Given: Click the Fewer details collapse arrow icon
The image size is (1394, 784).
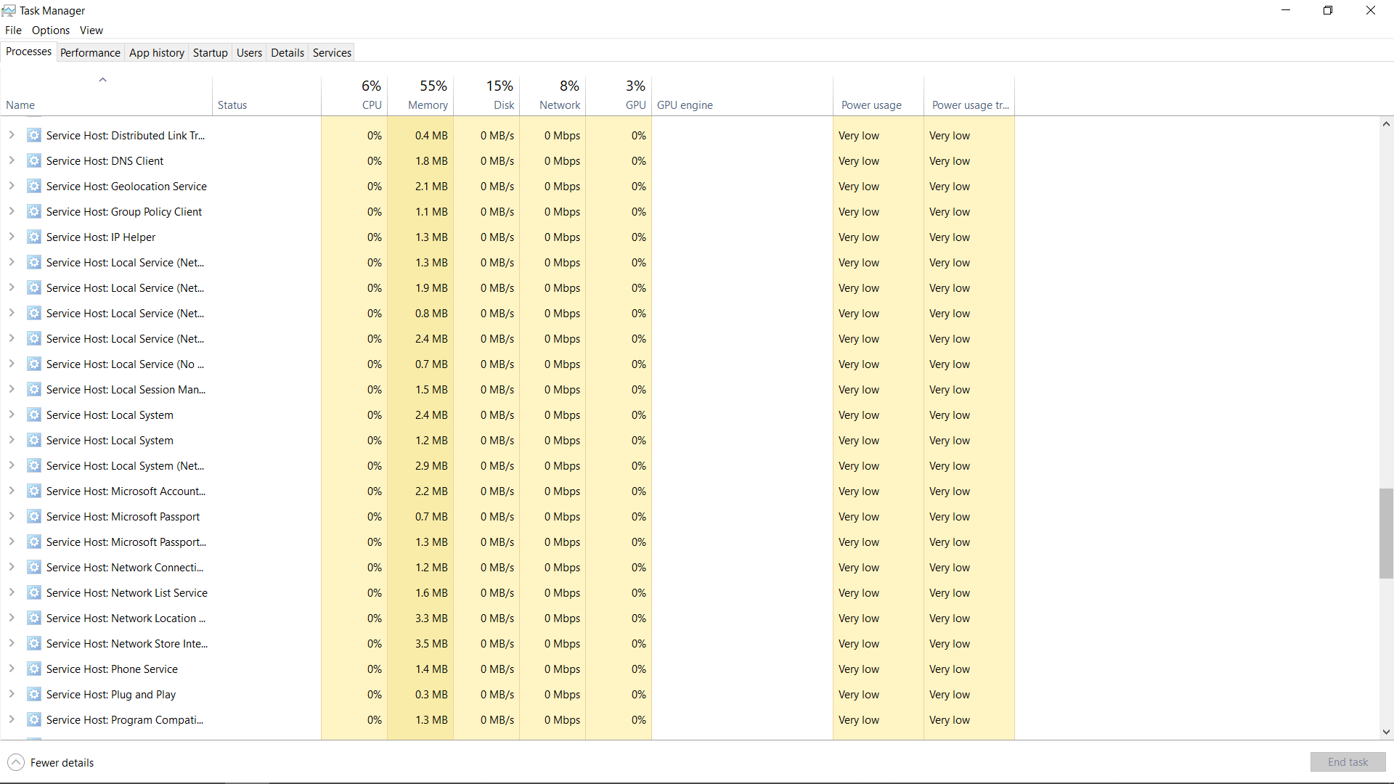Looking at the screenshot, I should 16,762.
